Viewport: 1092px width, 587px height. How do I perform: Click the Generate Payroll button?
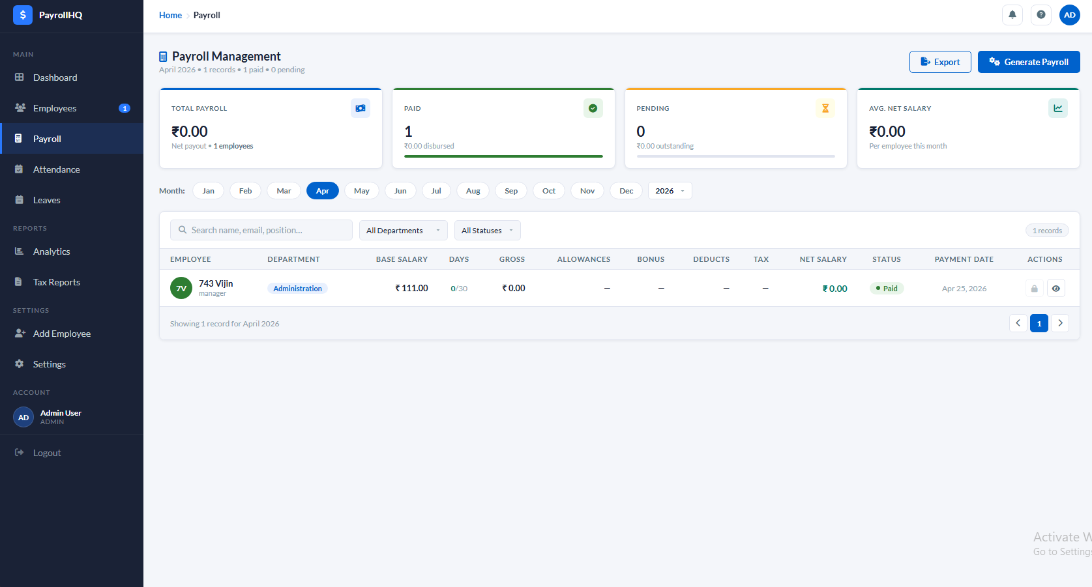coord(1028,62)
